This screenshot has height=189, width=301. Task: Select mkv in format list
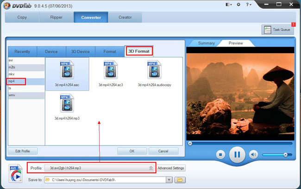[26, 74]
